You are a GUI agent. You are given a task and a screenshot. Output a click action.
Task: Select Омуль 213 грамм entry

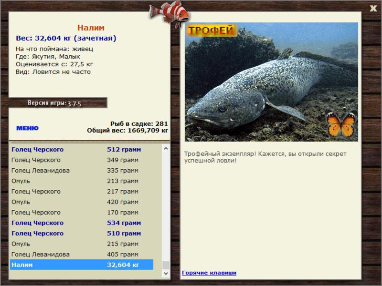pyautogui.click(x=81, y=181)
